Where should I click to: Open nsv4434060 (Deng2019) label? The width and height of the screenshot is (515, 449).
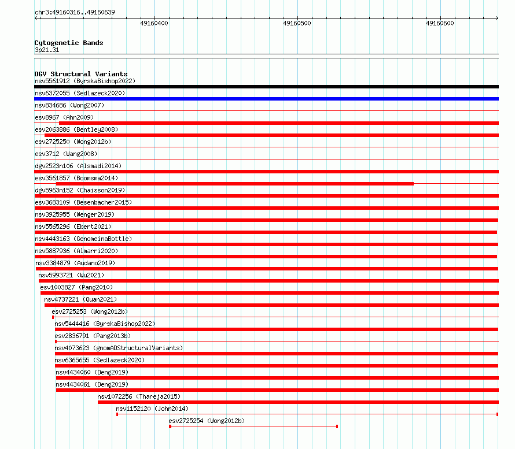click(x=92, y=372)
